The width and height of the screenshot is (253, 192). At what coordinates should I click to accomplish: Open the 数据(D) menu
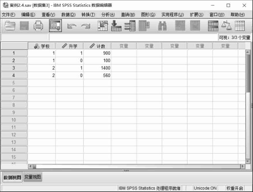pyautogui.click(x=68, y=15)
